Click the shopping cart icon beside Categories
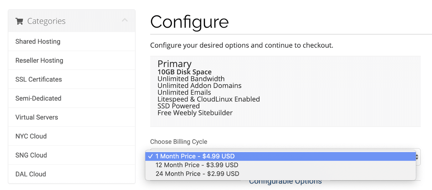 19,21
